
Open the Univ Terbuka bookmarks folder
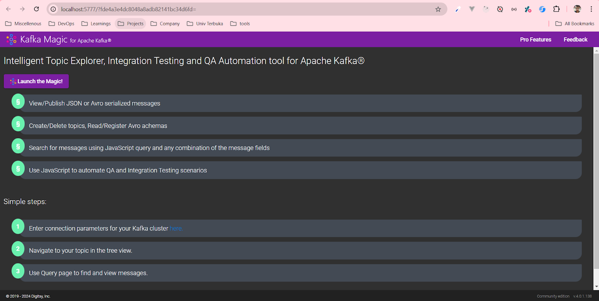[205, 24]
